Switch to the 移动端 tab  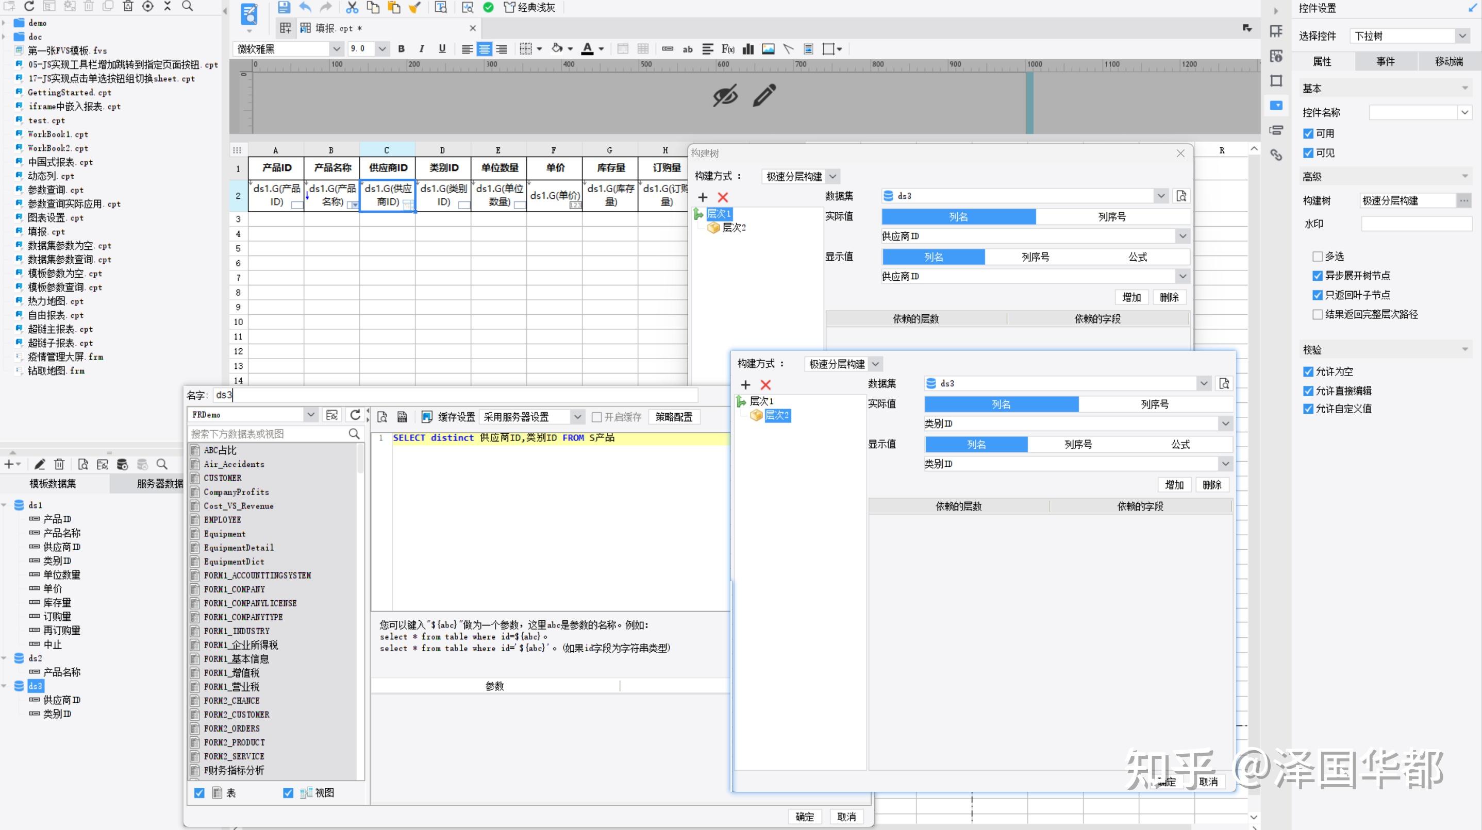click(x=1448, y=61)
